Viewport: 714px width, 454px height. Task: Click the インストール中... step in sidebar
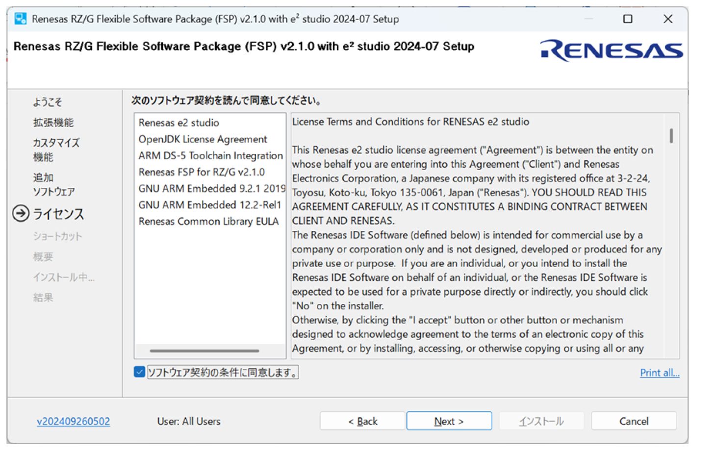64,277
